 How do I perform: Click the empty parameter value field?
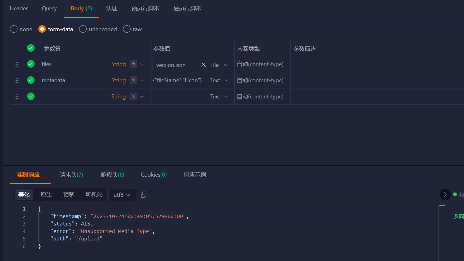pos(179,97)
